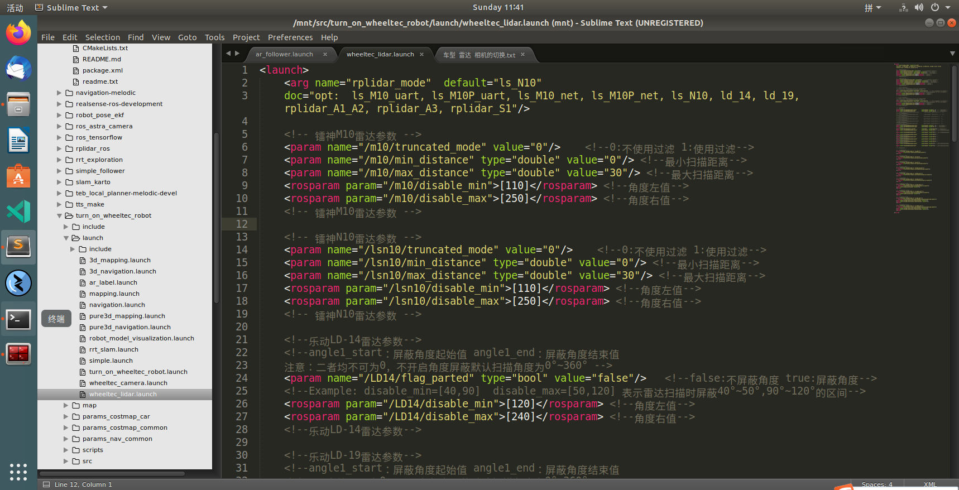Screen dimensions: 959x490
Task: Open the power menu icon in the top bar
Action: pos(935,7)
